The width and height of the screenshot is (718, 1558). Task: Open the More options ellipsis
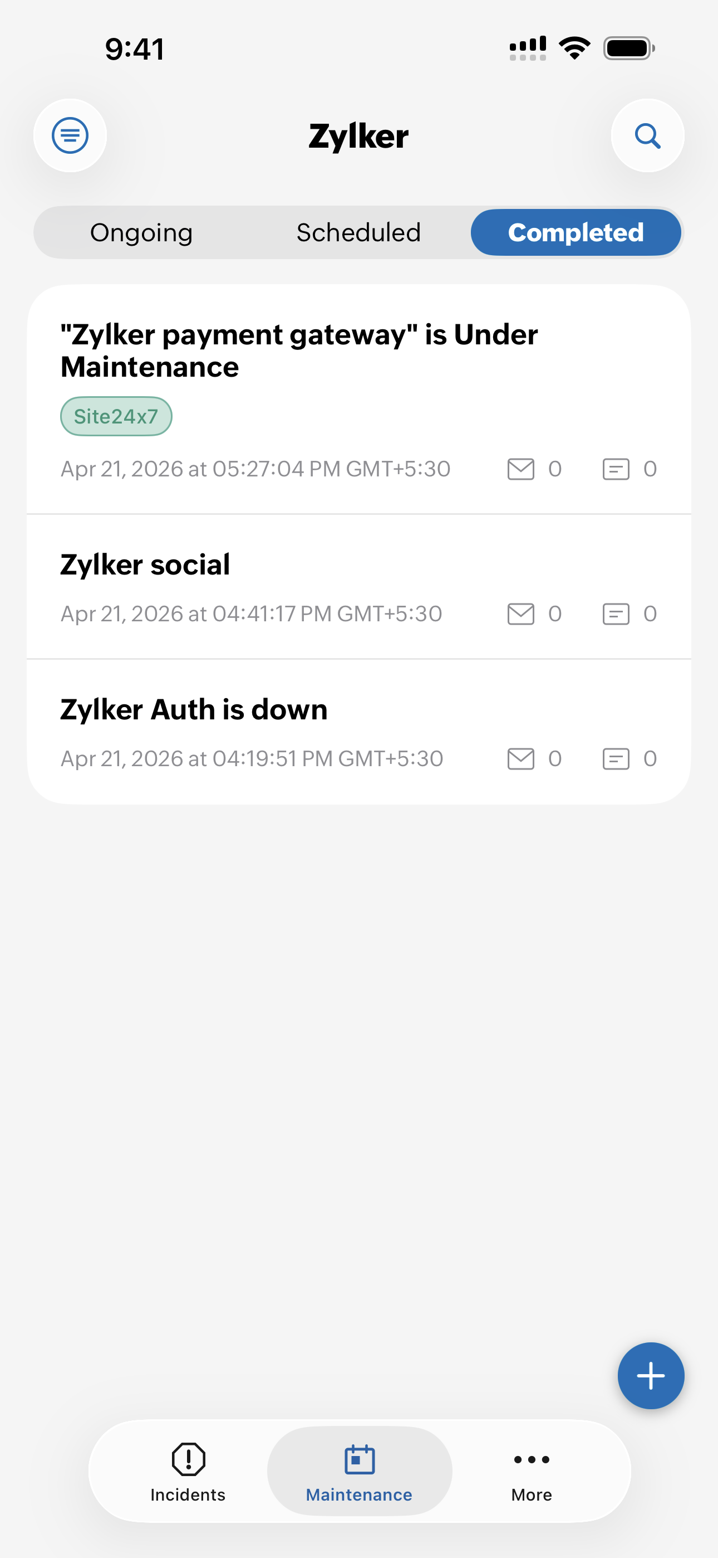531,1459
